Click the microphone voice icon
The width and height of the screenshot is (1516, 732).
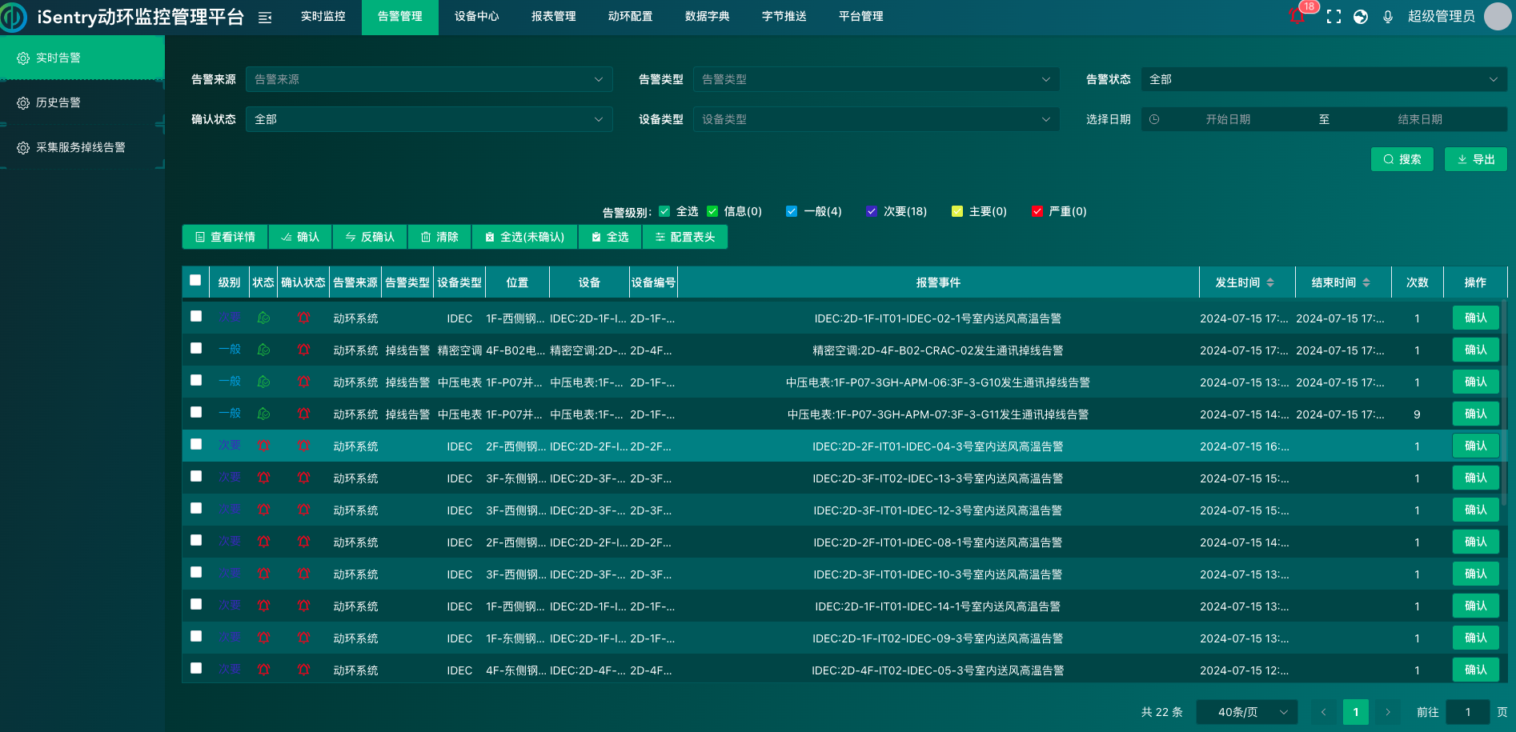click(x=1388, y=17)
